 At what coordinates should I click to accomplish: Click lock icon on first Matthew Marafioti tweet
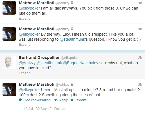coord(72,3)
